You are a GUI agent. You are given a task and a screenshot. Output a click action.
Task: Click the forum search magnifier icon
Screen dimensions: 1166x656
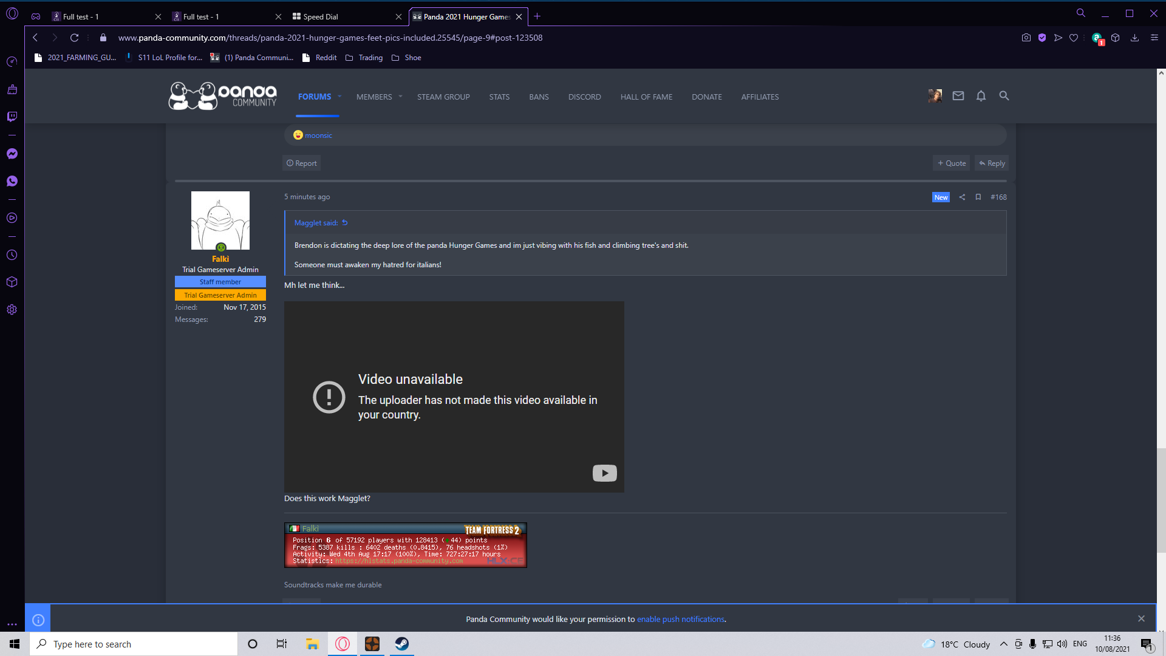1004,96
